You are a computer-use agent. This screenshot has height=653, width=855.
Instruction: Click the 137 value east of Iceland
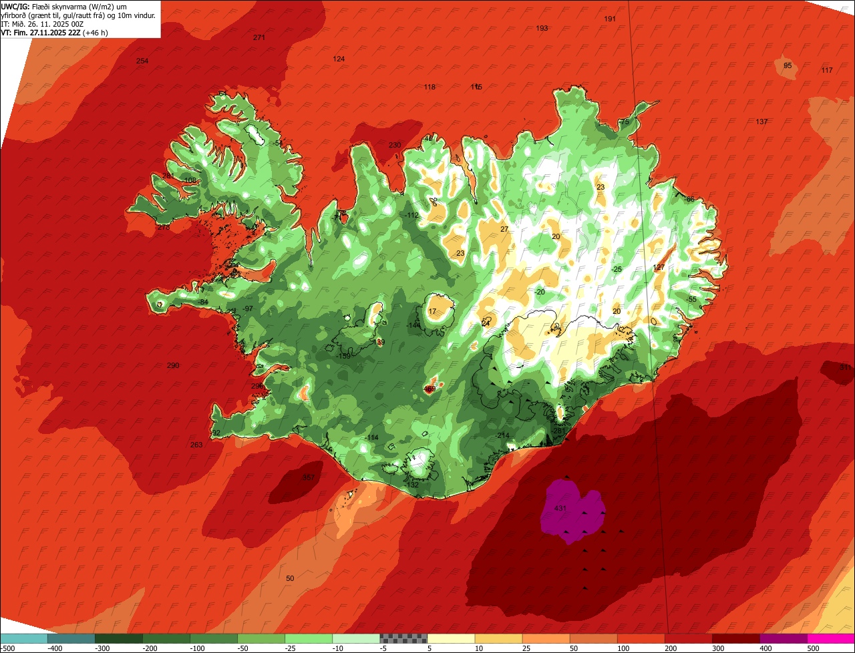pyautogui.click(x=761, y=122)
